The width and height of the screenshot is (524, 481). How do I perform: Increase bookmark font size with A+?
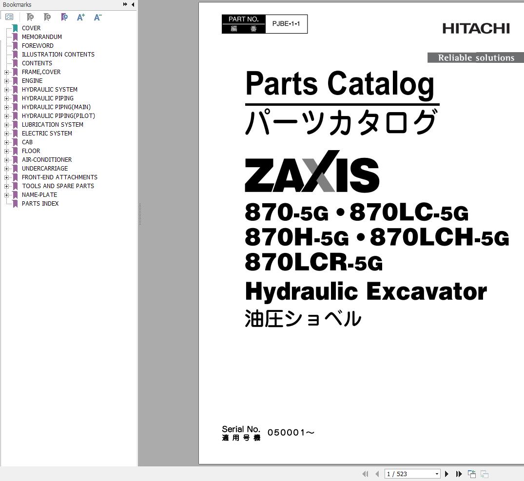click(80, 17)
